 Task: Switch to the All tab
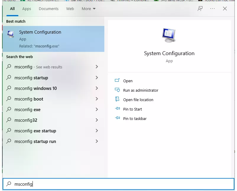pos(12,9)
